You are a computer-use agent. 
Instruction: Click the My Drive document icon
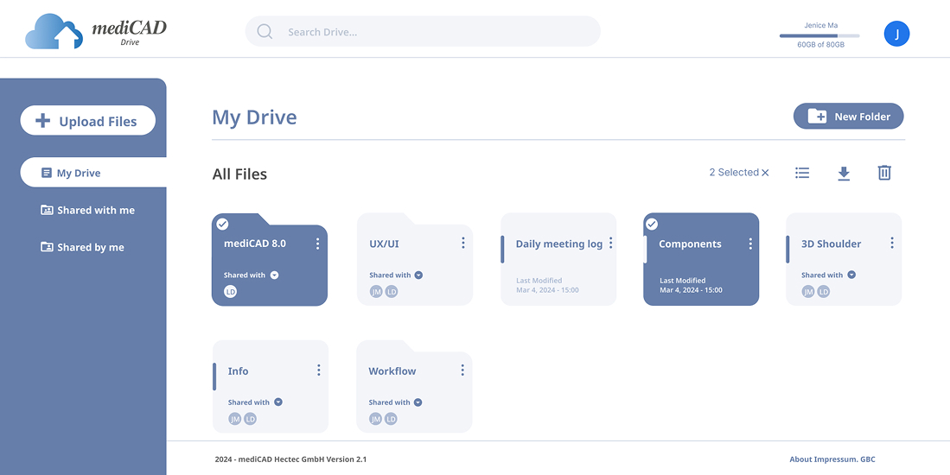coord(47,173)
